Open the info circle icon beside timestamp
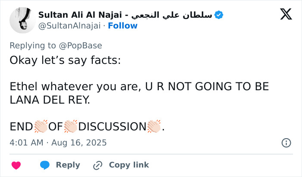The width and height of the screenshot is (302, 177). 286,142
